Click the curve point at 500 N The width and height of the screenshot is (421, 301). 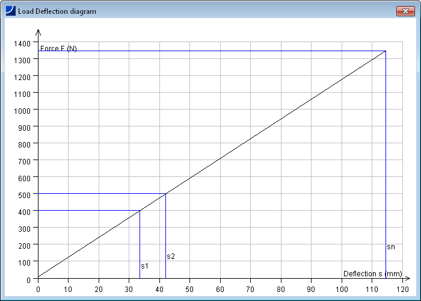(165, 194)
